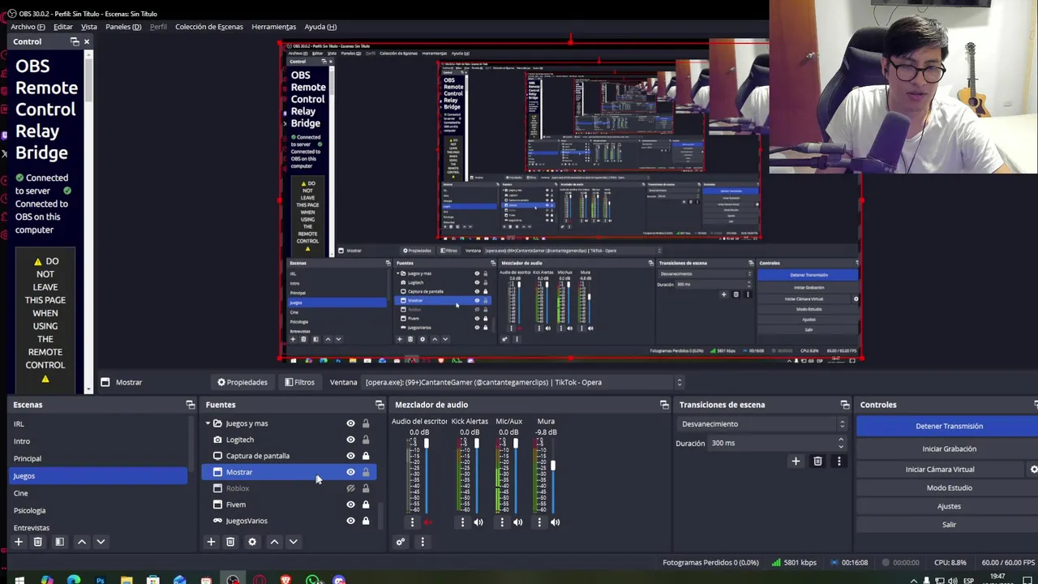The height and width of the screenshot is (584, 1038).
Task: Show the hidden Roblox source
Action: (x=350, y=488)
